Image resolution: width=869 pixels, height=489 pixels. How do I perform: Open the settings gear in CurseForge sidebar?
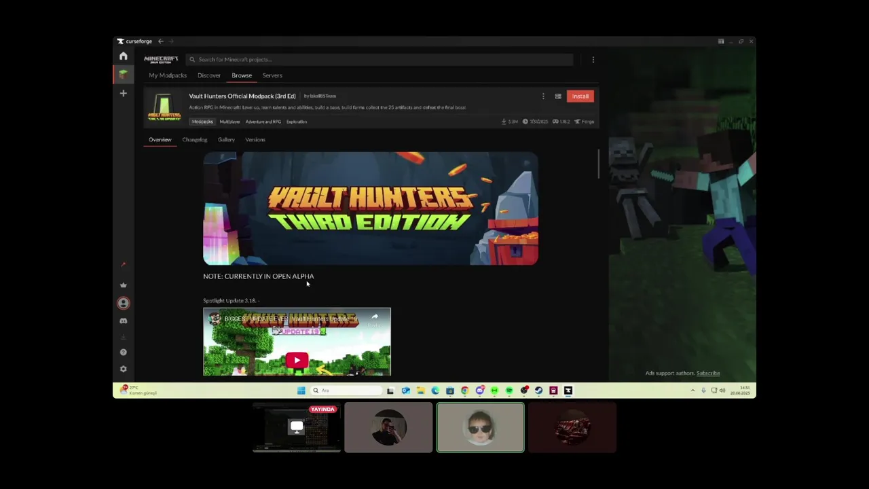coord(123,369)
